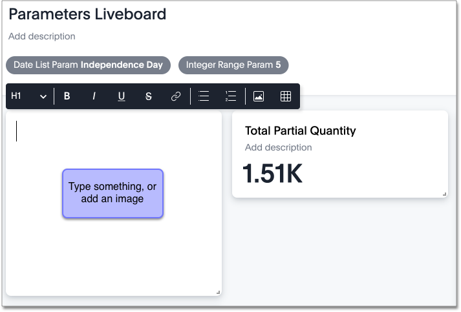Viewport: 461px width, 312px height.
Task: Apply underline formatting
Action: click(x=122, y=96)
